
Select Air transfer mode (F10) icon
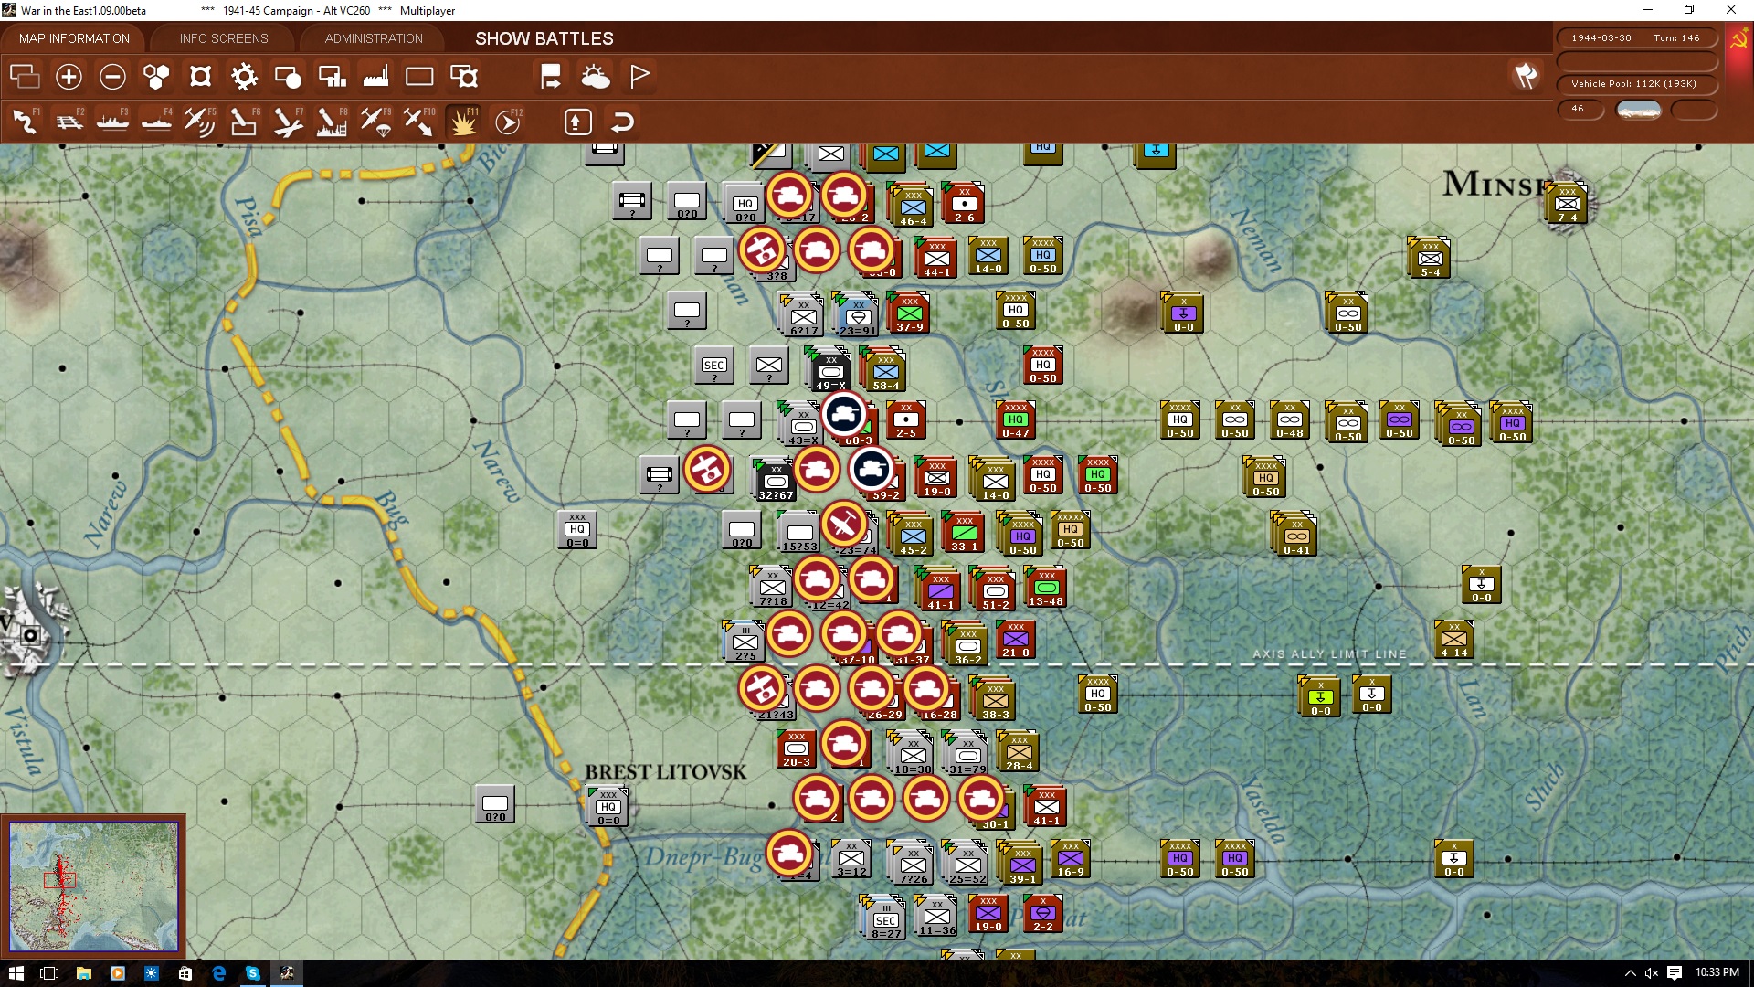point(419,122)
